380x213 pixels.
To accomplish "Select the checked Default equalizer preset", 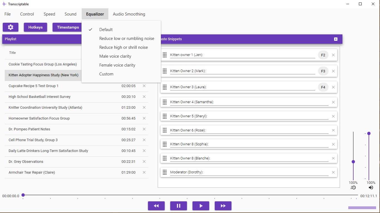I will [x=121, y=30].
